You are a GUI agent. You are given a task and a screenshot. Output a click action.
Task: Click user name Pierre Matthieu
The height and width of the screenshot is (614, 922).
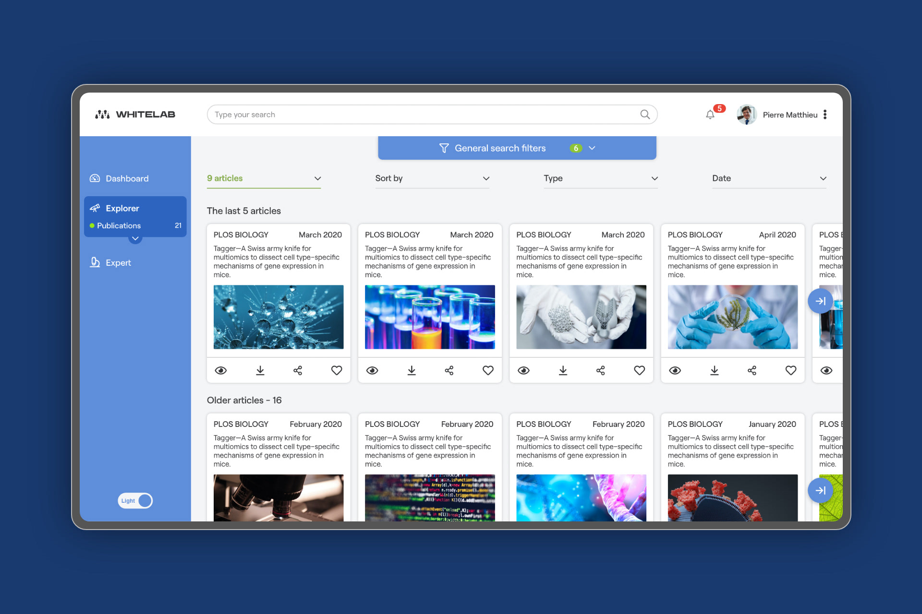coord(790,115)
